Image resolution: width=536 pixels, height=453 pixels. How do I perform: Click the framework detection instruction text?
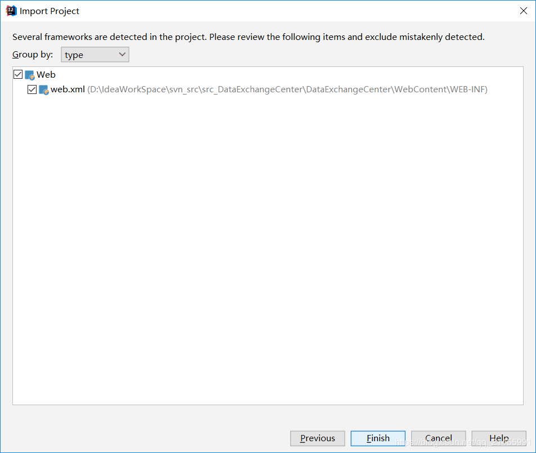(x=247, y=37)
